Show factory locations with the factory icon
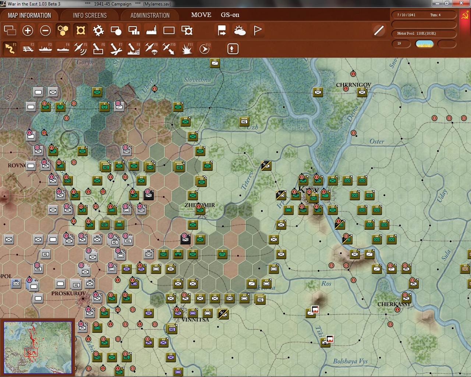The width and height of the screenshot is (471, 377). [151, 31]
